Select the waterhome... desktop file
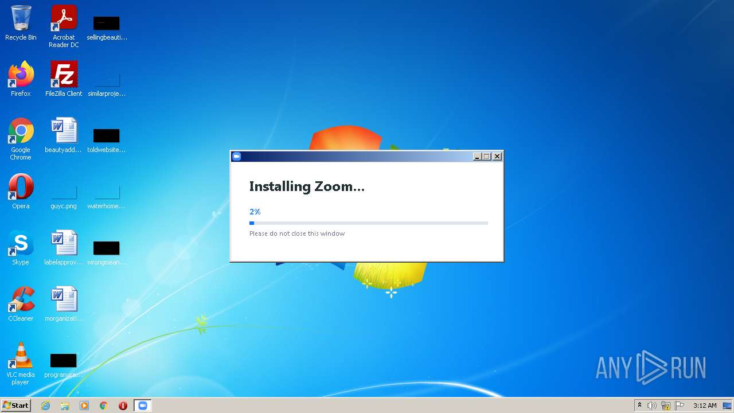 (x=107, y=196)
